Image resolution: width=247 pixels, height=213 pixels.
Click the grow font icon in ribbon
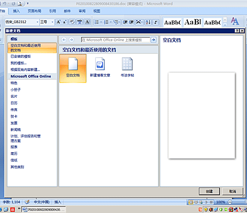tap(58, 22)
